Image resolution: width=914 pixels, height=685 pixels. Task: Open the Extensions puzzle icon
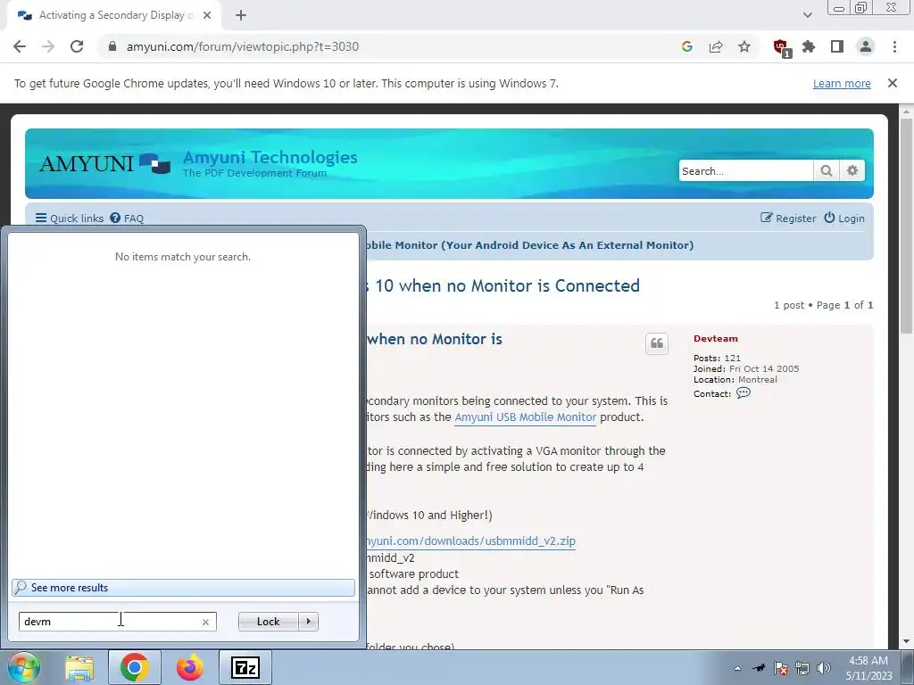[x=809, y=46]
